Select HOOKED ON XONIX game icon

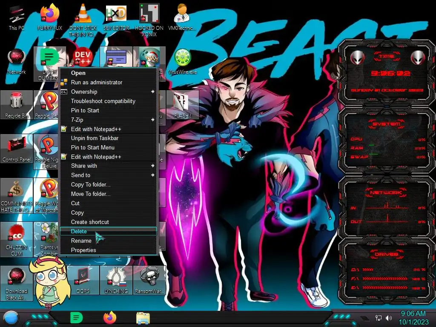tap(149, 20)
